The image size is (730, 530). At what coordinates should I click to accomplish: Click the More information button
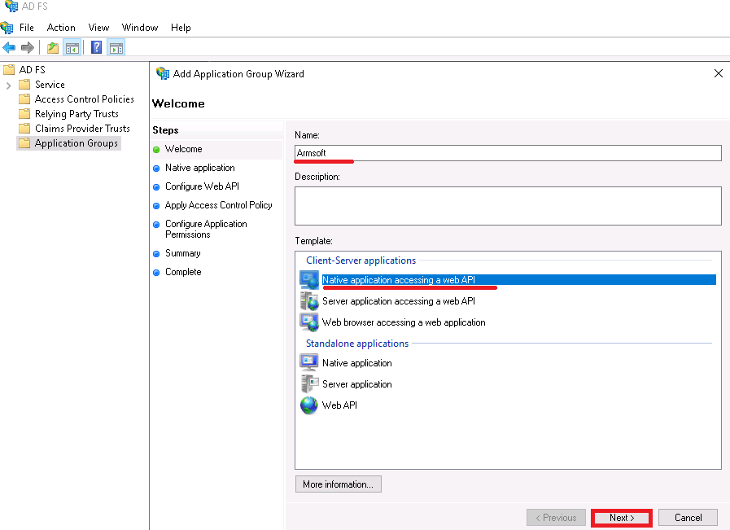coord(338,484)
